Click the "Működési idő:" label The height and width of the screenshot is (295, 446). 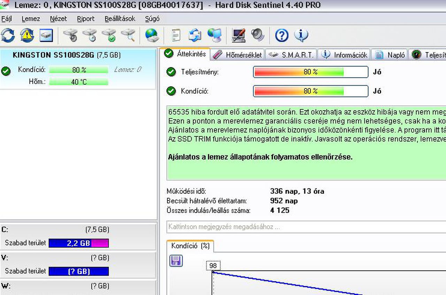(186, 191)
